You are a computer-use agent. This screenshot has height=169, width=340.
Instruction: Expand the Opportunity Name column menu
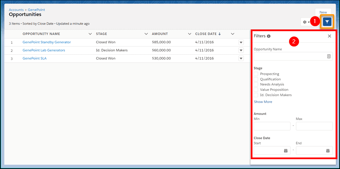[x=90, y=34]
